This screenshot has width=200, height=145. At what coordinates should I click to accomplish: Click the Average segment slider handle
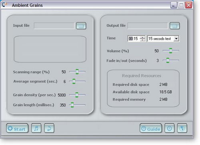pyautogui.click(x=74, y=81)
